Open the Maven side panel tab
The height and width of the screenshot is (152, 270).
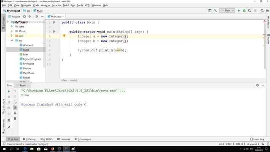pyautogui.click(x=268, y=39)
